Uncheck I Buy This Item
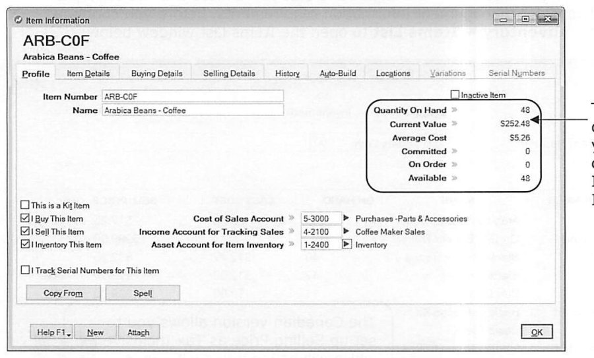Image resolution: width=594 pixels, height=358 pixels. (x=25, y=218)
